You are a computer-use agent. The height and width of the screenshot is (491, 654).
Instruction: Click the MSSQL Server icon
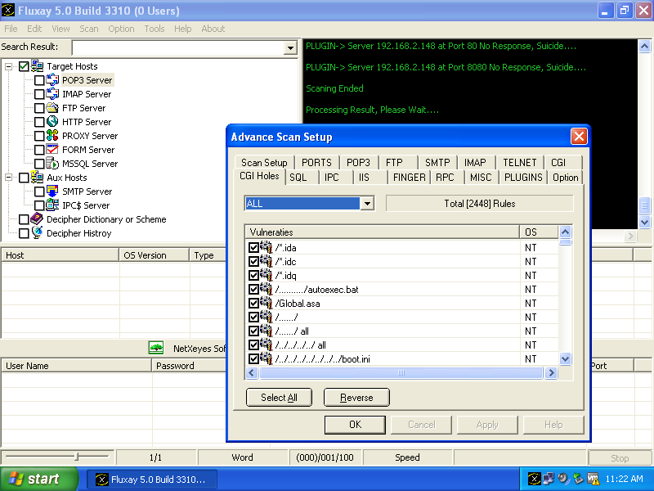[x=52, y=163]
